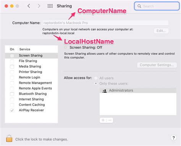The width and height of the screenshot is (181, 146).
Task: Enable the File Sharing checkbox
Action: (12, 61)
